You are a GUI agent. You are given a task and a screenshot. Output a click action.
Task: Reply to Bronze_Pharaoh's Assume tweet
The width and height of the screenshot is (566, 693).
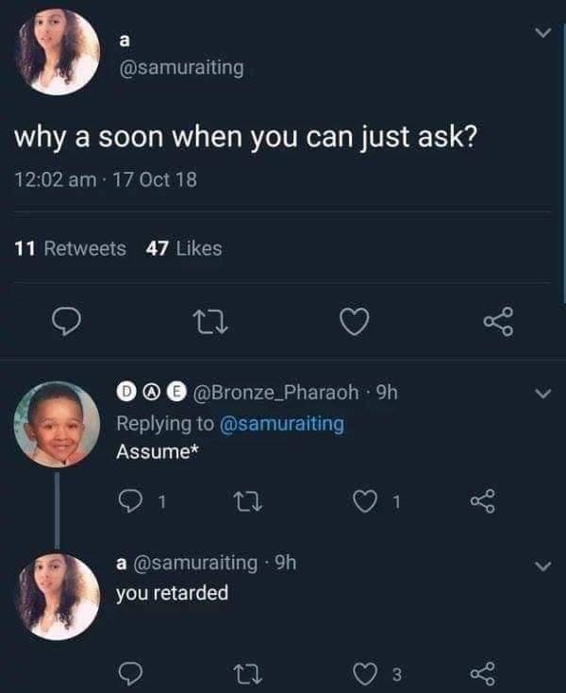[129, 502]
